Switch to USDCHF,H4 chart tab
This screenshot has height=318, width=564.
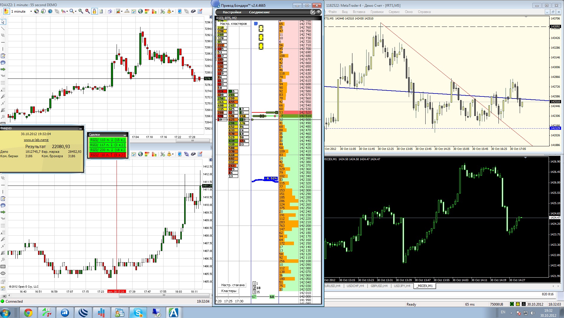(355, 286)
